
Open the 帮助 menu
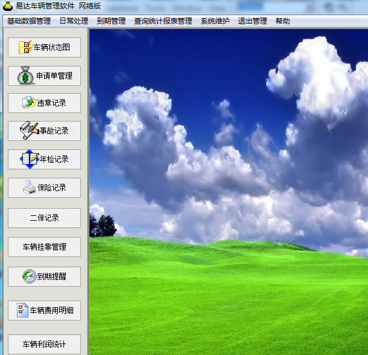tap(283, 21)
